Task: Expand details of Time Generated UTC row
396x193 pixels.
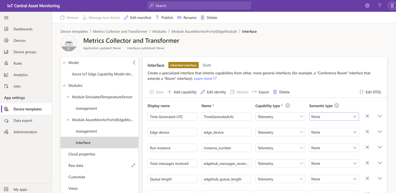Action: click(380, 116)
